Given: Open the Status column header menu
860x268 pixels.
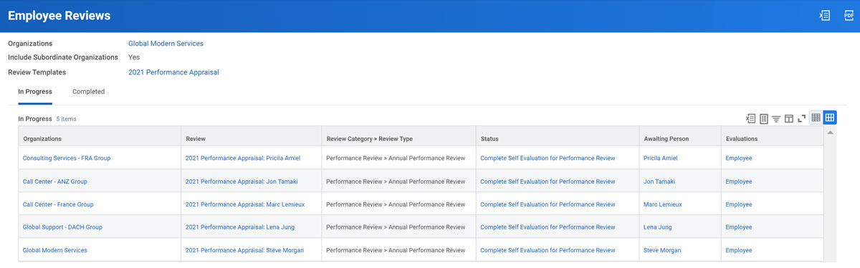Looking at the screenshot, I should [557, 138].
